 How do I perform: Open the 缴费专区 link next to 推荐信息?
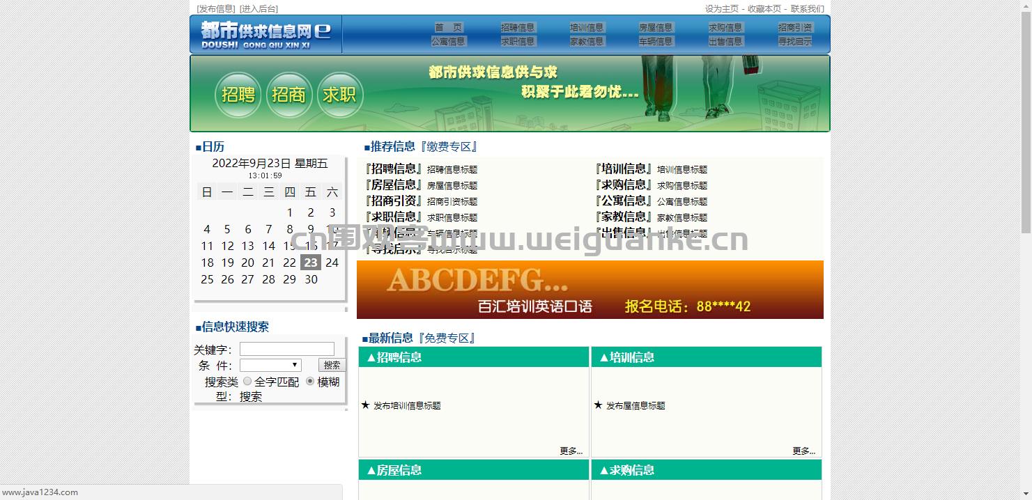pos(449,146)
